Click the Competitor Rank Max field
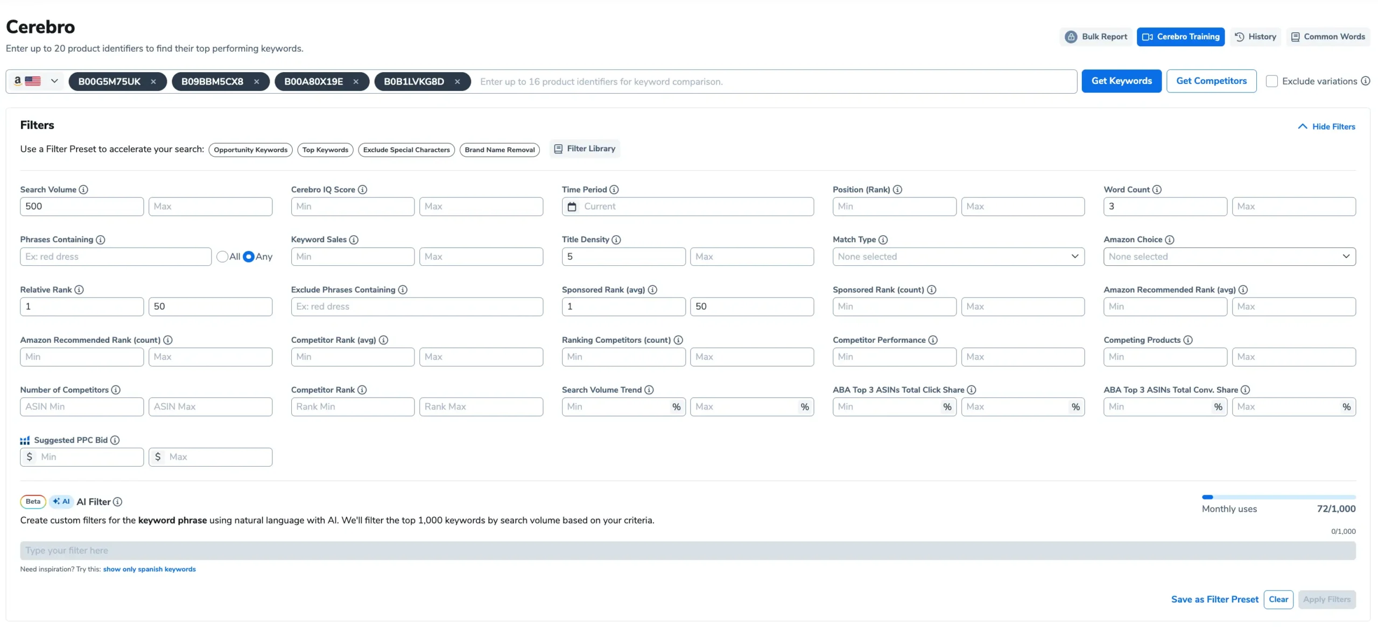Image resolution: width=1378 pixels, height=627 pixels. [x=481, y=407]
